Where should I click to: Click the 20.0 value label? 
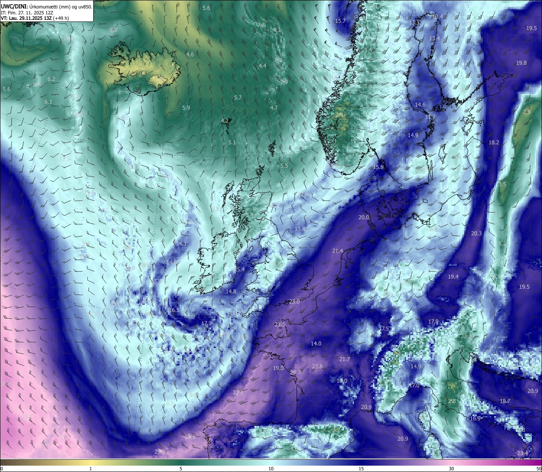[364, 218]
